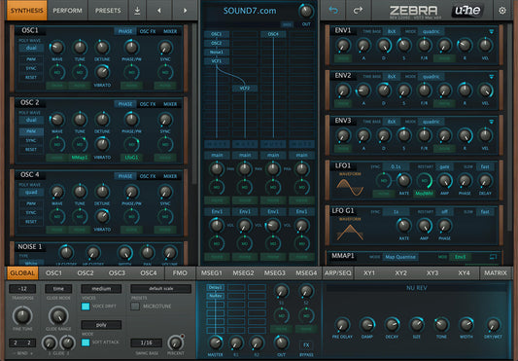Click the LFO1 Rate knob
The width and height of the screenshot is (518, 361).
403,181
